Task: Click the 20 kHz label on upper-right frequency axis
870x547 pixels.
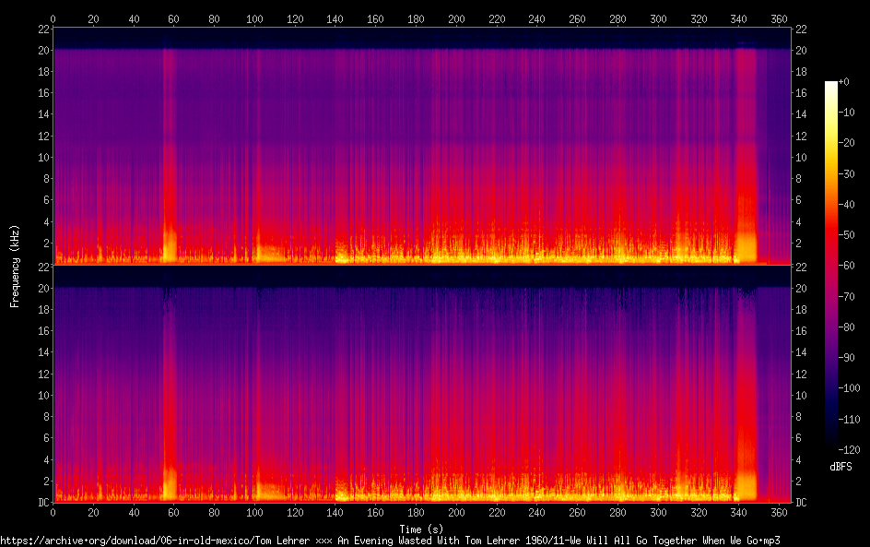Action: pyautogui.click(x=802, y=50)
